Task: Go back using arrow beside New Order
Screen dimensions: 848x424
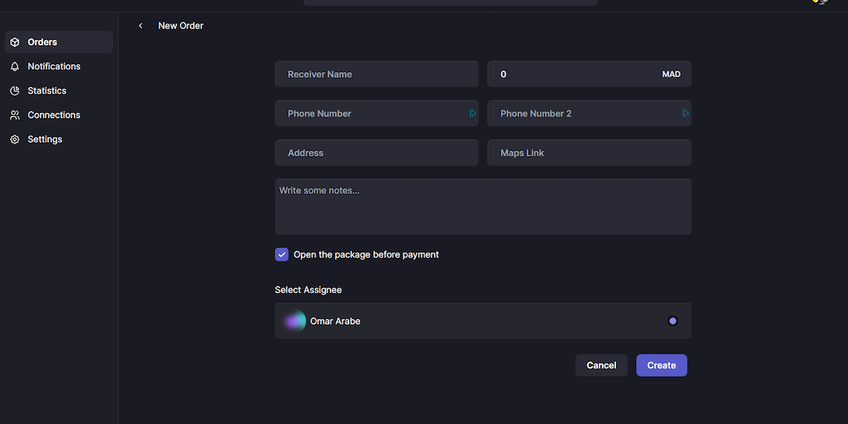Action: [141, 26]
